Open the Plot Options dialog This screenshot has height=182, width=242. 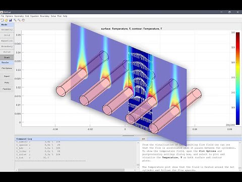[7, 68]
